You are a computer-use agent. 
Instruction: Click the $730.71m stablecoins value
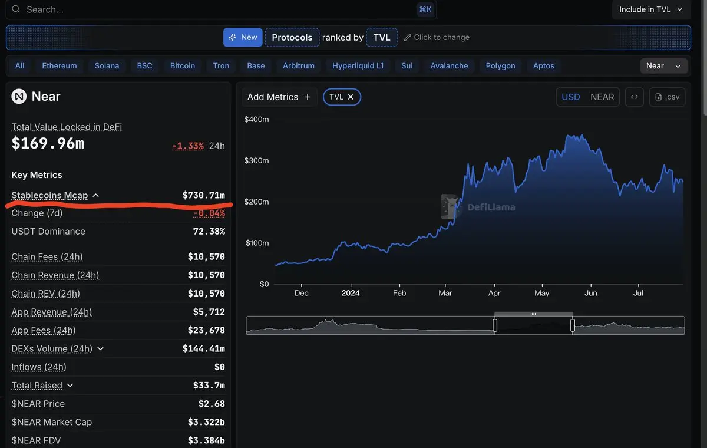tap(204, 195)
